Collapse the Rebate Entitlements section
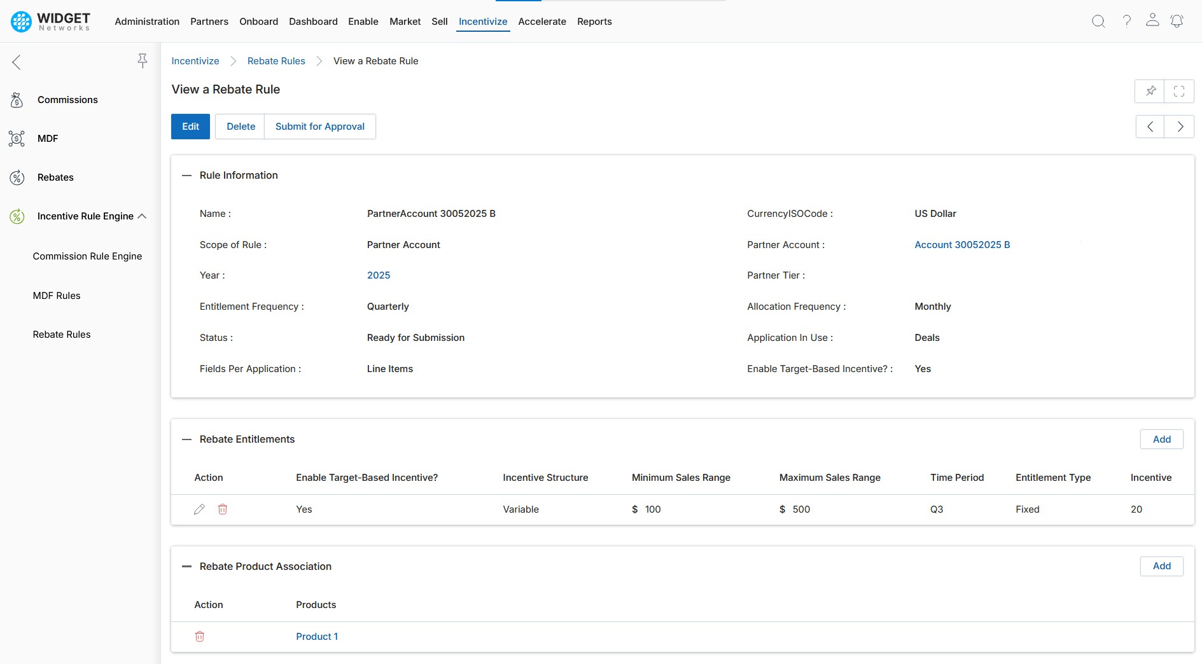Viewport: 1202px width, 664px height. [186, 439]
